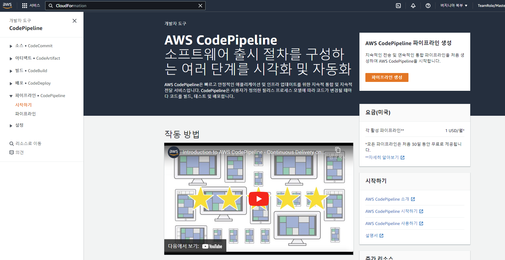Click external icon beside 설명서
This screenshot has width=505, height=260.
tap(381, 236)
